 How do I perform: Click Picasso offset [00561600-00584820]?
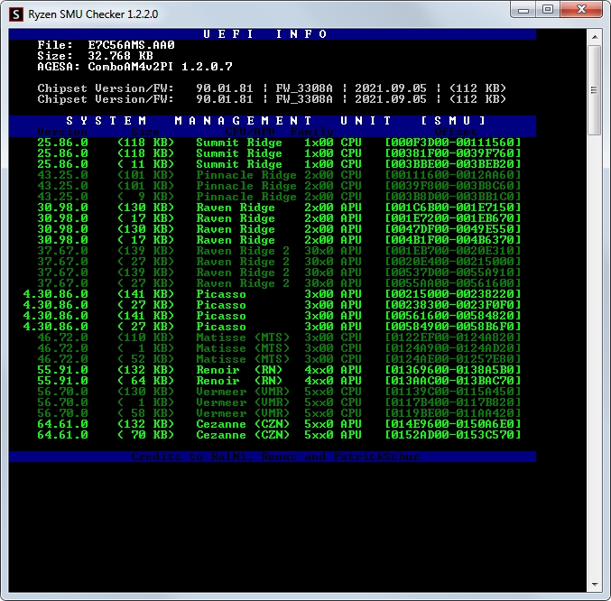[453, 316]
